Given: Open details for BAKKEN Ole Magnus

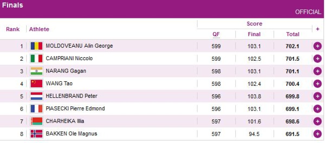Looking at the screenshot, I should (x=317, y=134).
